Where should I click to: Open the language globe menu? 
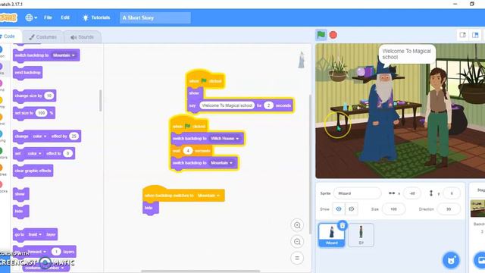pyautogui.click(x=31, y=17)
